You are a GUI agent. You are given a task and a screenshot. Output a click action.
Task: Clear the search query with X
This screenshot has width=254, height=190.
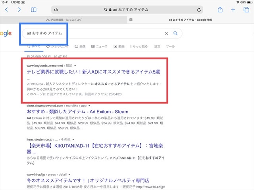tap(166, 33)
